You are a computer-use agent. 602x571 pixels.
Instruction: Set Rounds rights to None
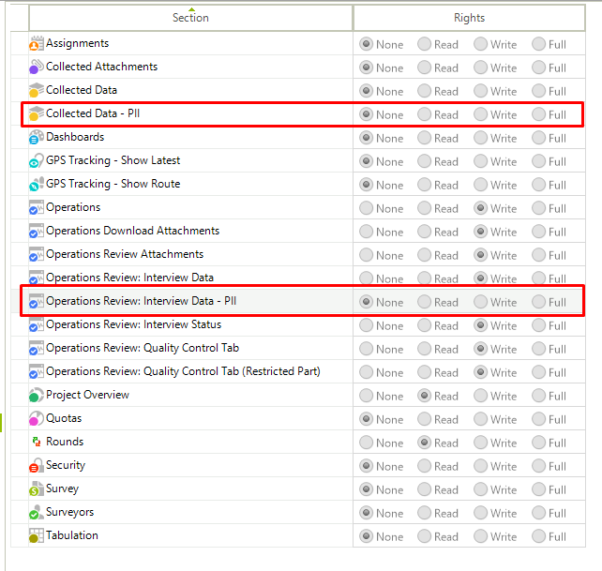[367, 442]
